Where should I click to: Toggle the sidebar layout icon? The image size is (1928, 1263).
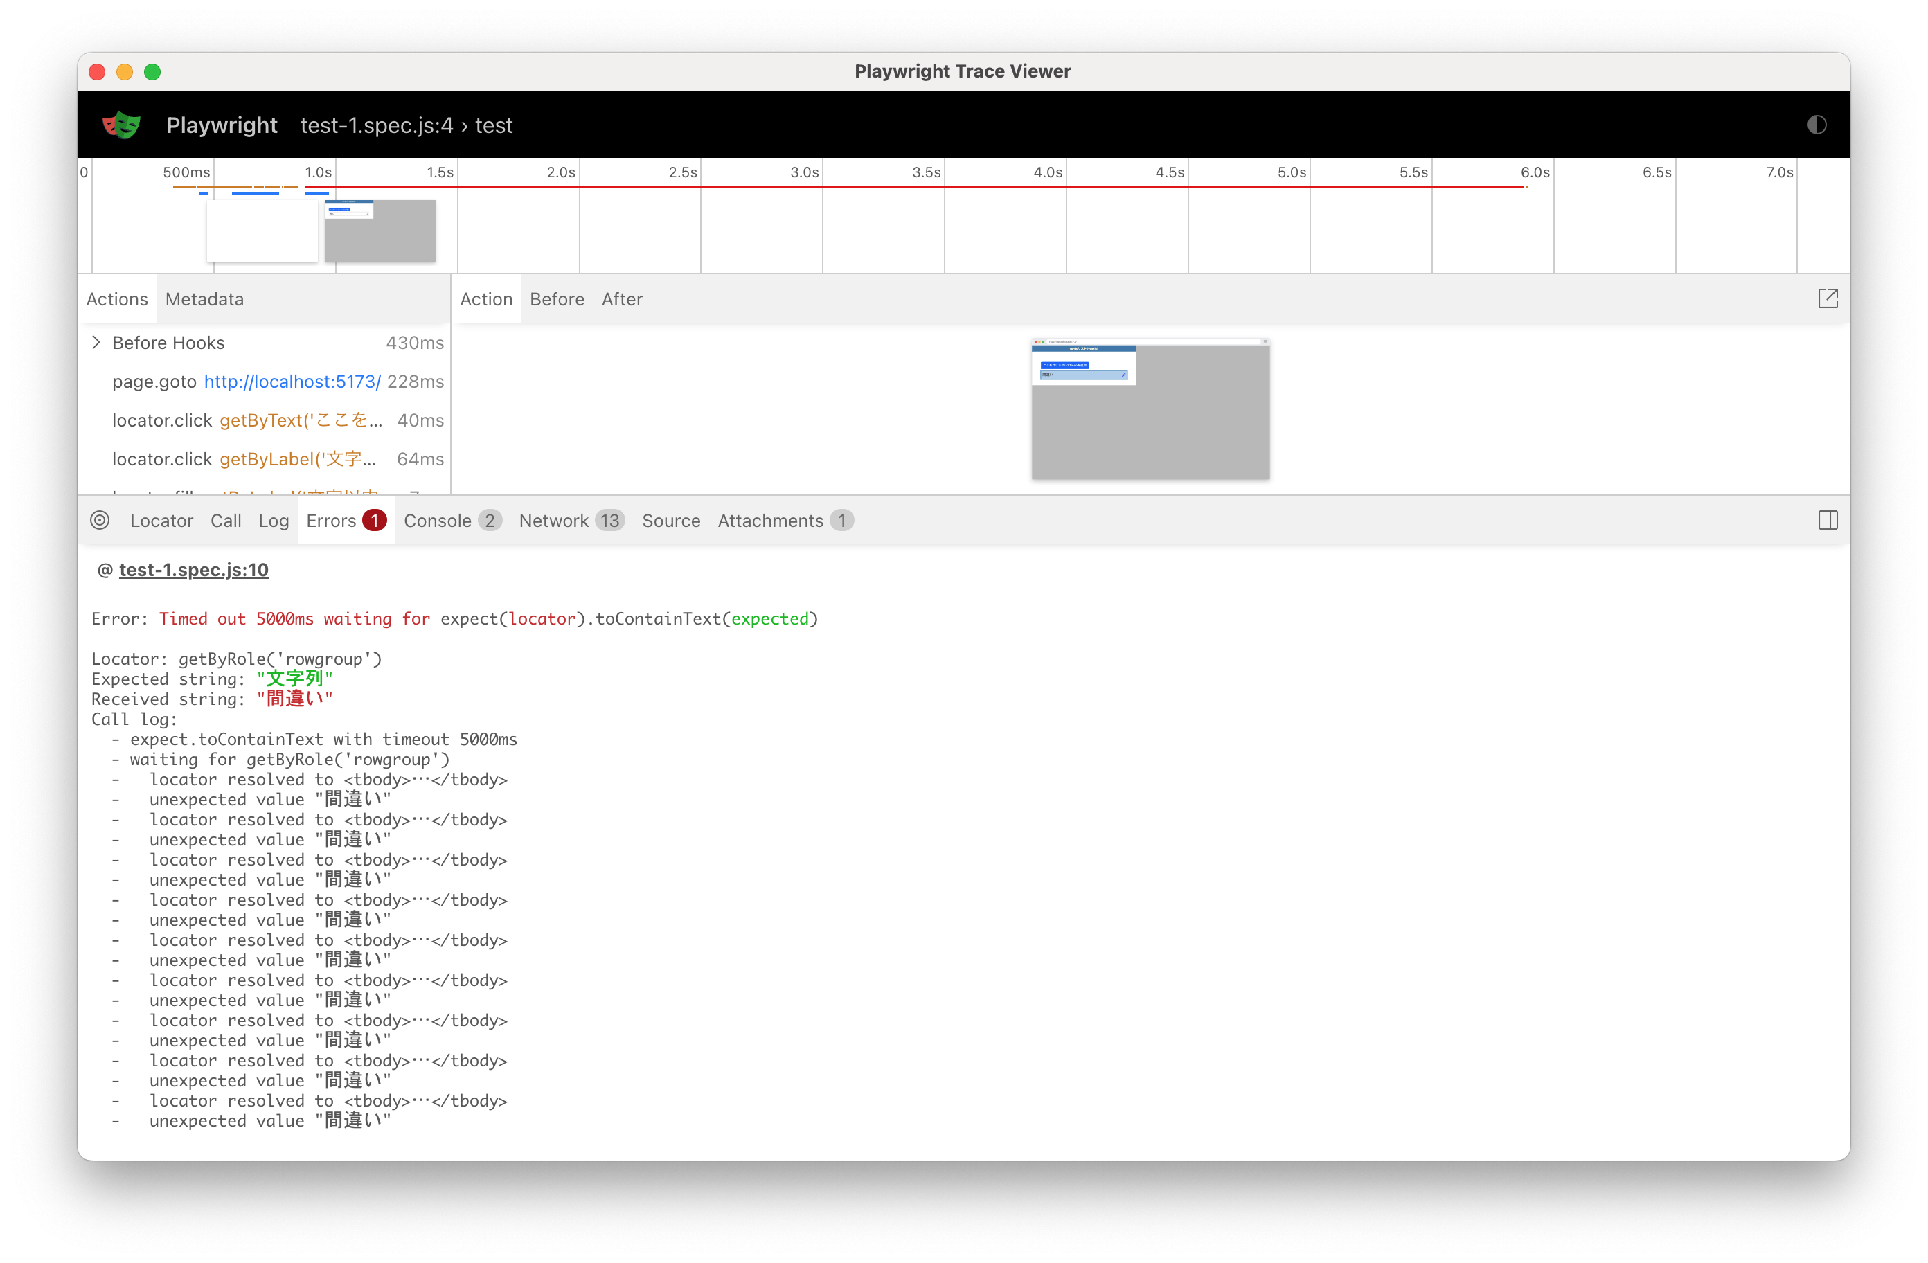[1828, 520]
